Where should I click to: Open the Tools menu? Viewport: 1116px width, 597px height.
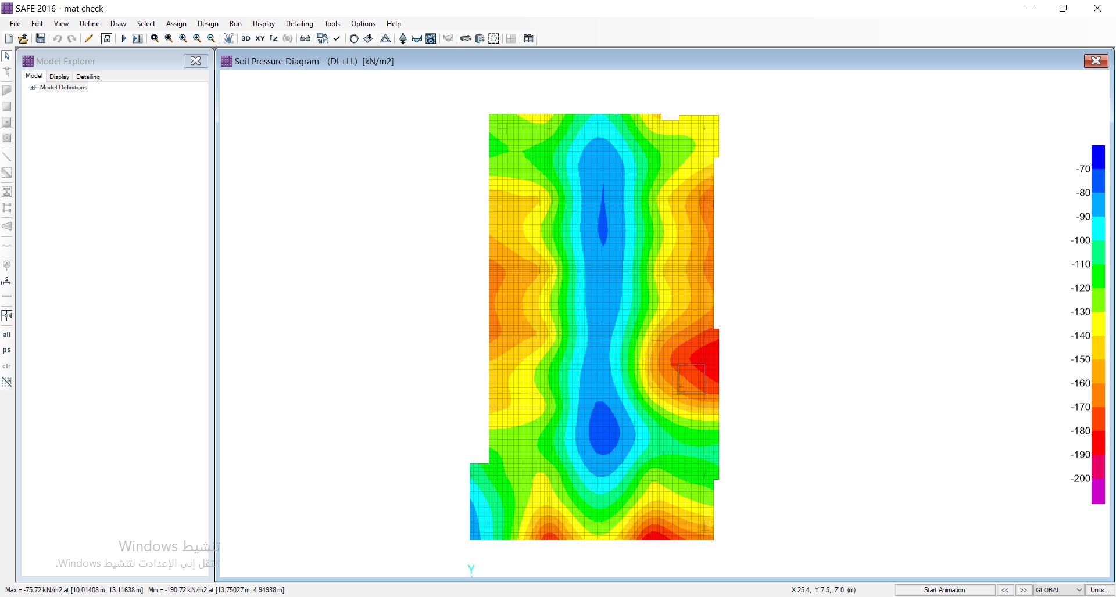click(x=332, y=24)
